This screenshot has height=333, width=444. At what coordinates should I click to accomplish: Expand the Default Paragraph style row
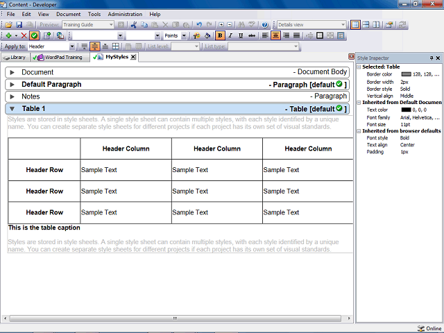pos(12,85)
